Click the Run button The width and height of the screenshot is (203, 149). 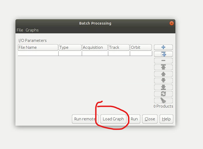pos(134,119)
